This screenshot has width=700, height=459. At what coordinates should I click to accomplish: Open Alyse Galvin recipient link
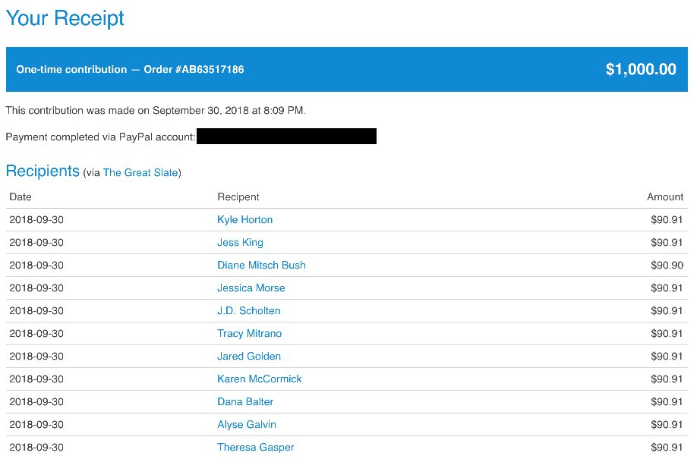click(247, 424)
